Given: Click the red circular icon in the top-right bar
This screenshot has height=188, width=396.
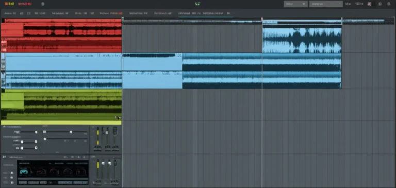Looking at the screenshot, I should (370, 4).
